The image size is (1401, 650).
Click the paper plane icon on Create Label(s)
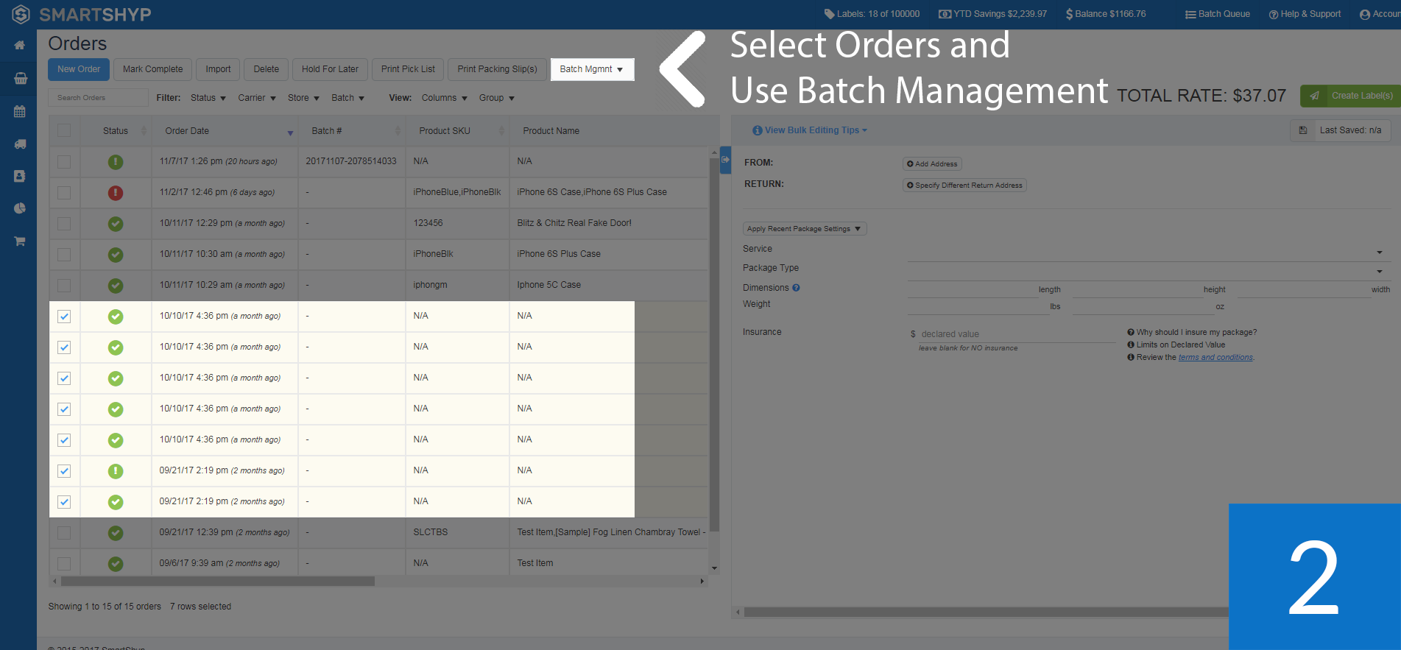[1314, 96]
